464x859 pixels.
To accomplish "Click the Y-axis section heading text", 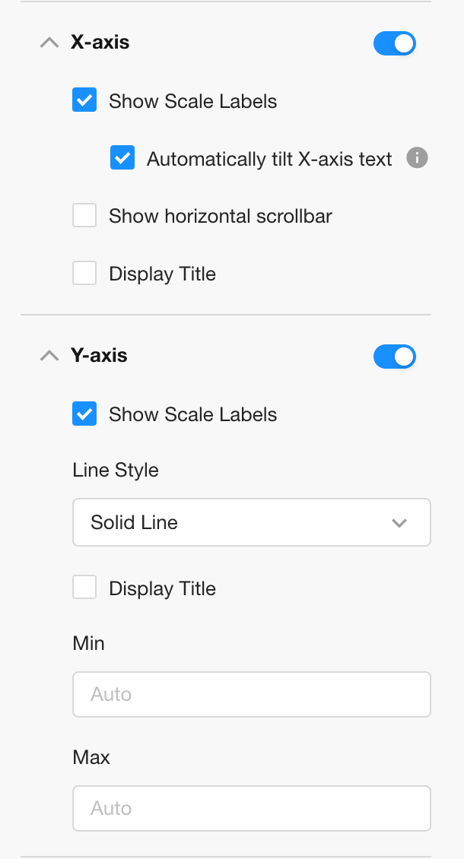I will click(99, 355).
